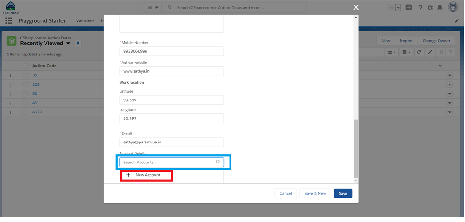Select the checkbox for row 35
This screenshot has height=222, width=465.
tap(25, 75)
